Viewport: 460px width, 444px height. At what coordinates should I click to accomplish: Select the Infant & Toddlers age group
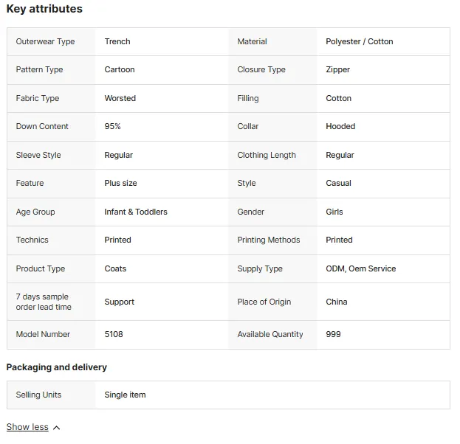(136, 212)
